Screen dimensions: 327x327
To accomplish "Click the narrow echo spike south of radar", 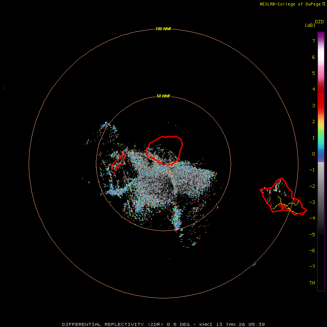I will click(x=177, y=218).
